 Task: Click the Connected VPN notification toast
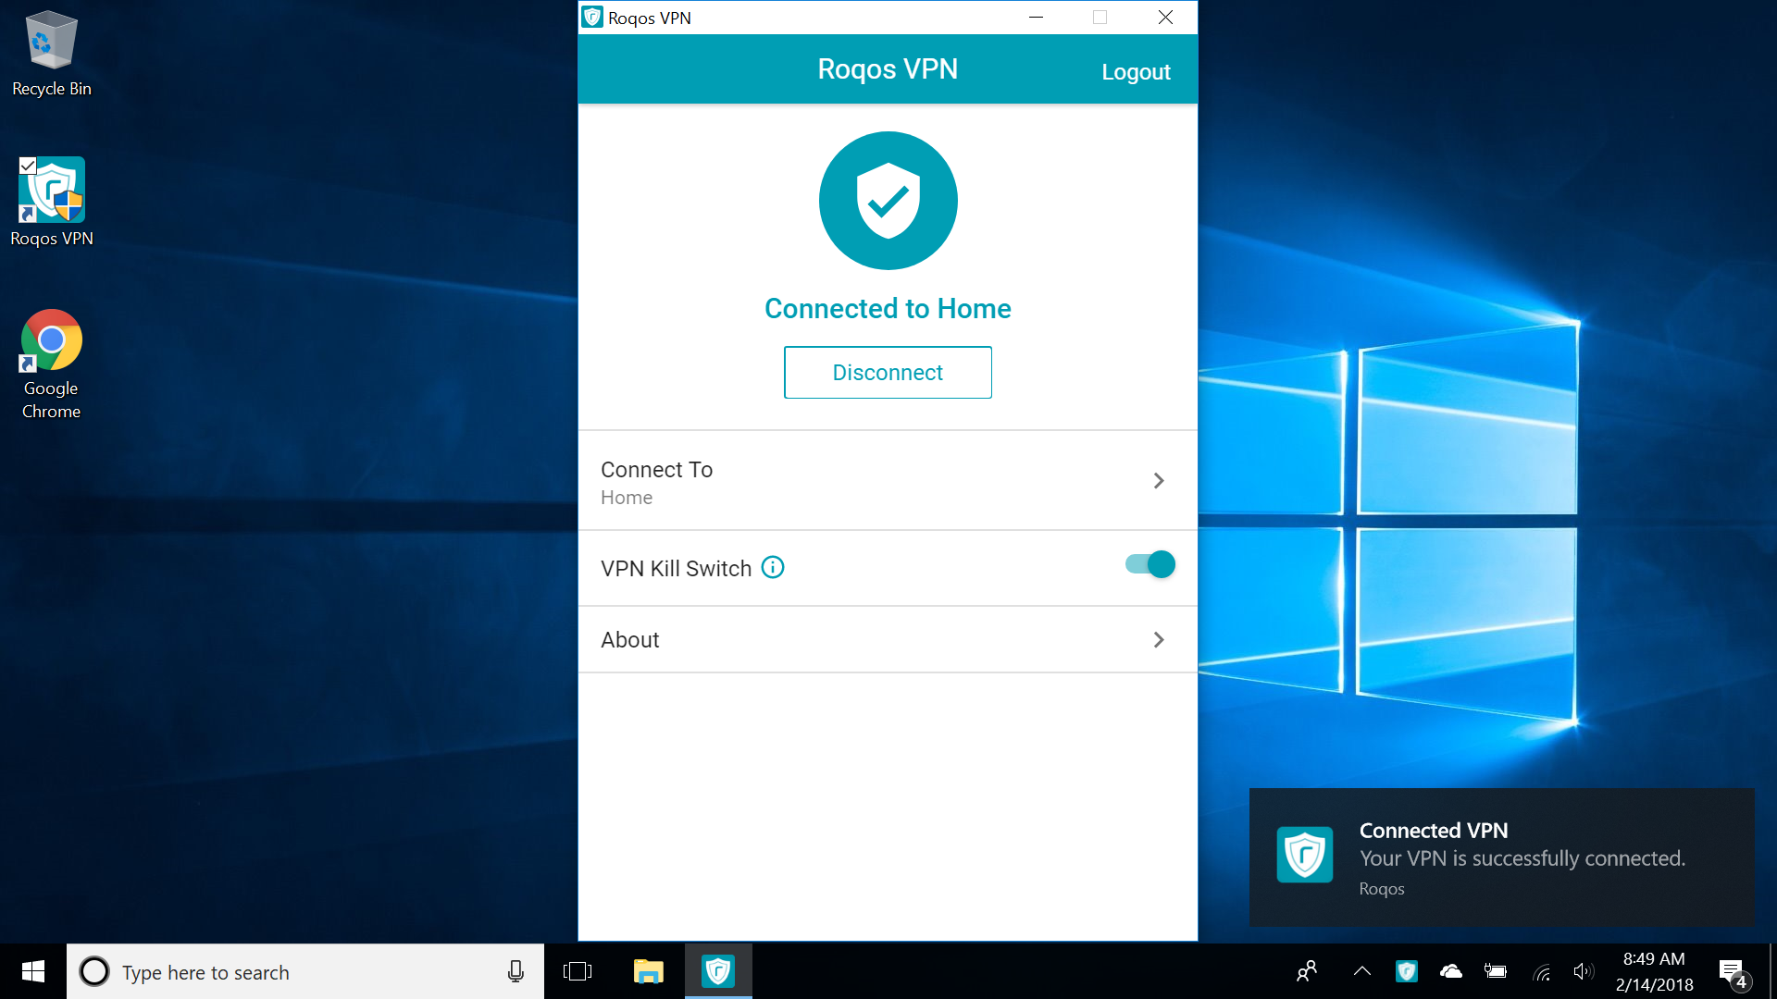click(x=1501, y=857)
